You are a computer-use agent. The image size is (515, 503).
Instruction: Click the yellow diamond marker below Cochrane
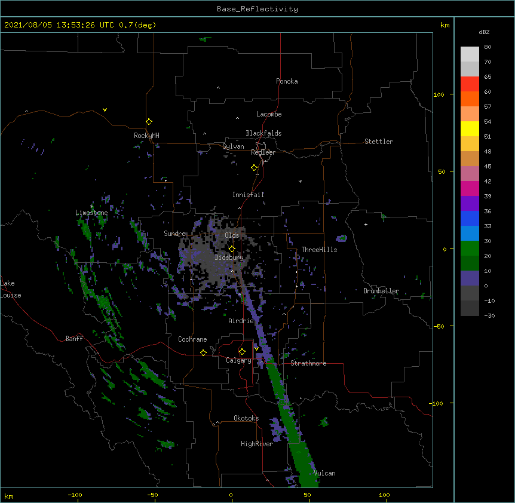pos(203,352)
